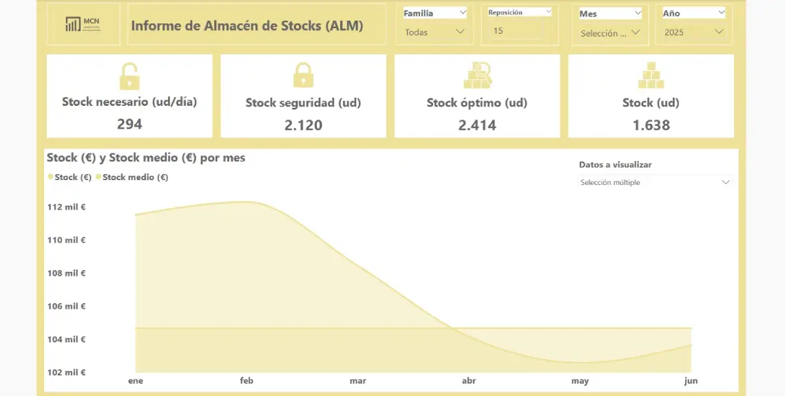Click the report title Informe de Almacén
Viewport: 785px width, 396px height.
247,26
